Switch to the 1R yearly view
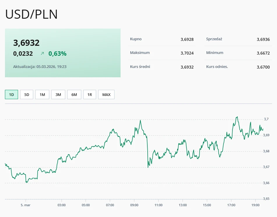Viewport: 277px width, 217px height. tap(89, 94)
